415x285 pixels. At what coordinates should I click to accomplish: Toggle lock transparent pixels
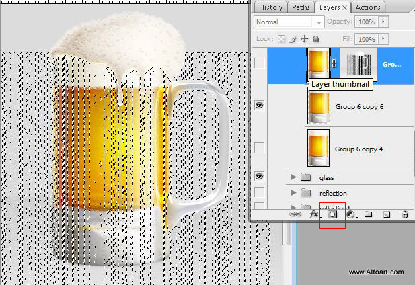281,39
